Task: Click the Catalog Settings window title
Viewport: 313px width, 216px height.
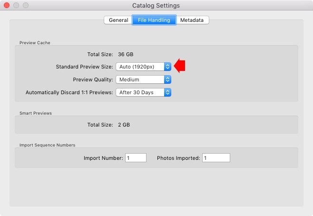Action: coord(156,6)
